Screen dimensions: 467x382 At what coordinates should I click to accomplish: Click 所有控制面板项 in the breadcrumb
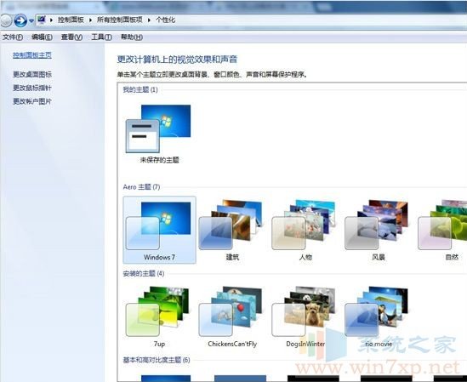[119, 20]
